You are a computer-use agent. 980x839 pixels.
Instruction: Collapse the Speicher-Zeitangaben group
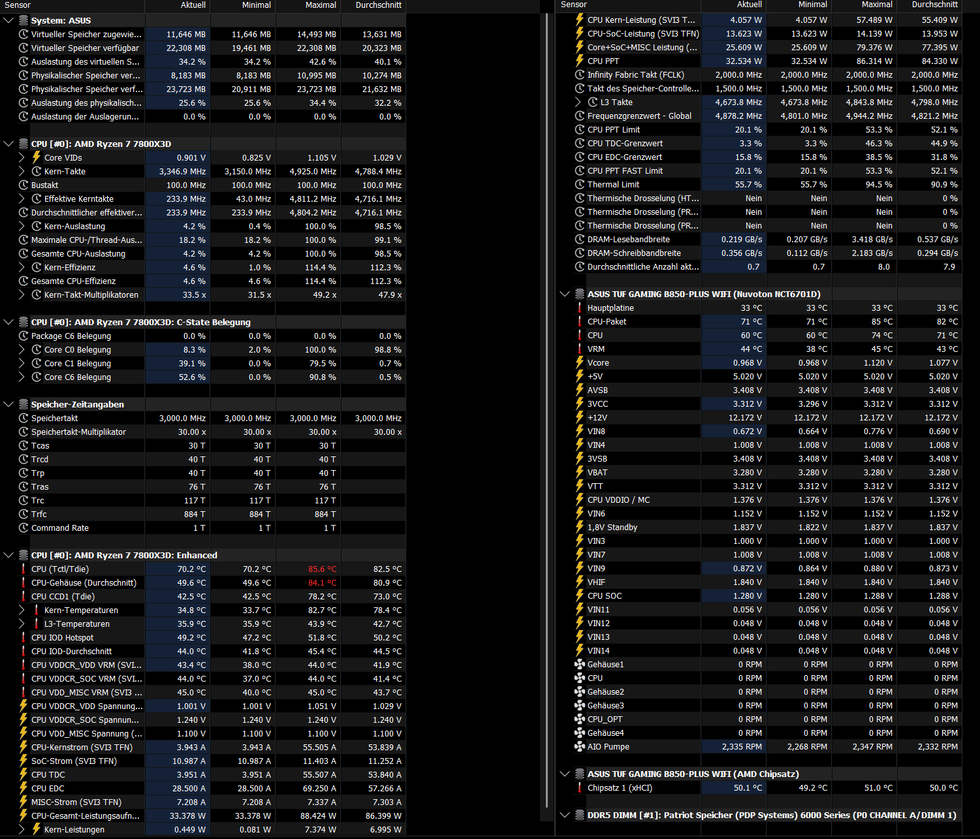pyautogui.click(x=8, y=404)
